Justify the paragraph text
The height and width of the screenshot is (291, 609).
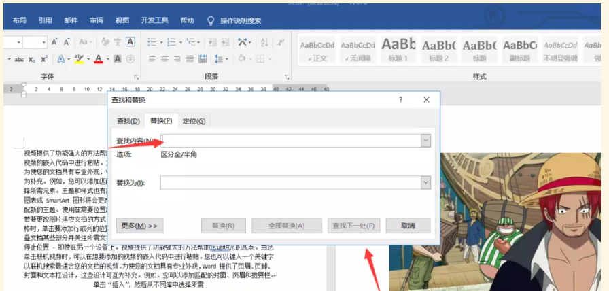click(x=190, y=59)
